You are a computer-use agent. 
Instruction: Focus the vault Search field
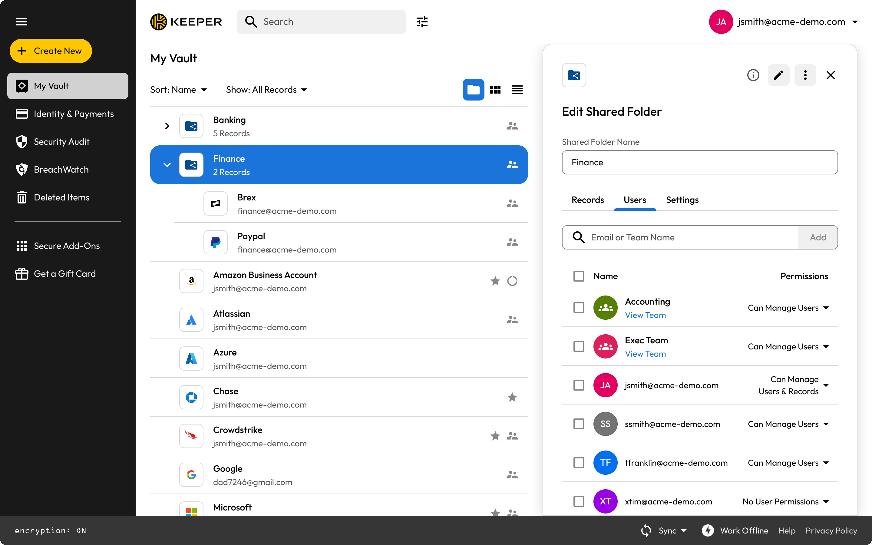click(x=321, y=21)
